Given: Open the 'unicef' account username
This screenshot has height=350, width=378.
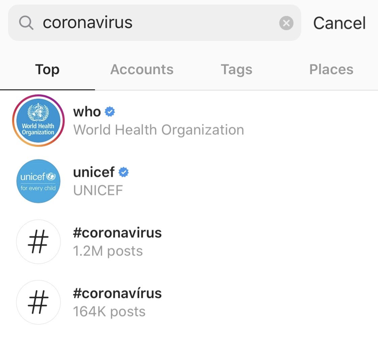Looking at the screenshot, I should (x=94, y=172).
